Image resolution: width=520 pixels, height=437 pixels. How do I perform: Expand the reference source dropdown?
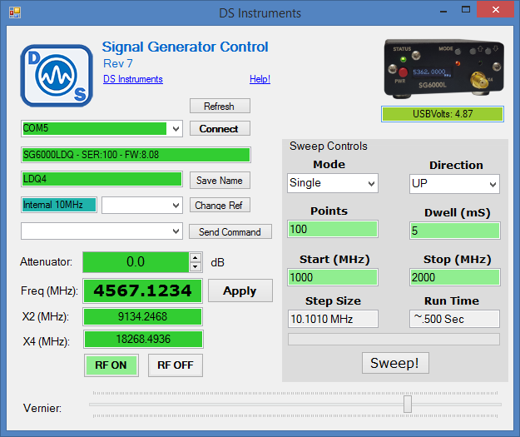pos(175,205)
